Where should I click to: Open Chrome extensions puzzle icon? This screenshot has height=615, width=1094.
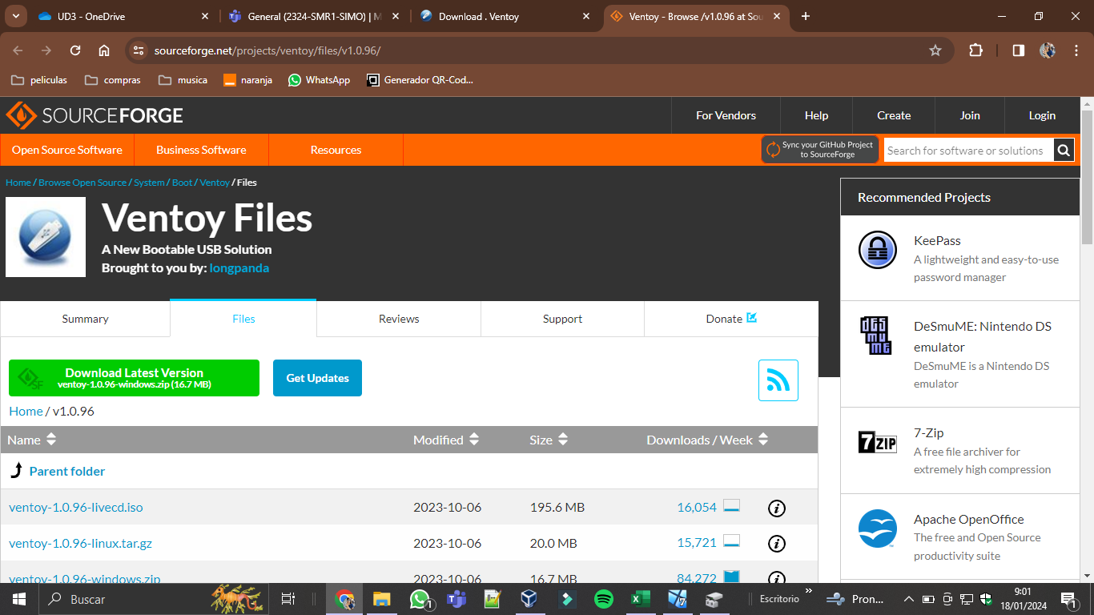[975, 50]
